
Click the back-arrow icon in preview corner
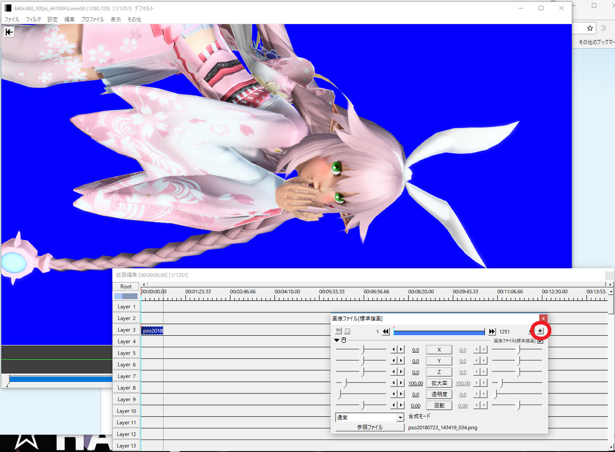[x=9, y=32]
